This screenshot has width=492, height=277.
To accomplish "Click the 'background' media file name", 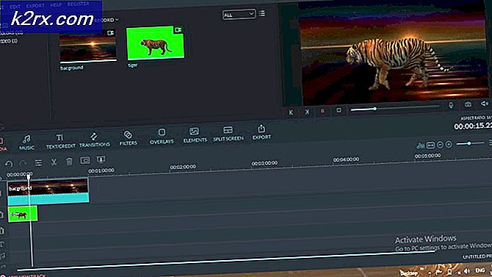I will (71, 68).
